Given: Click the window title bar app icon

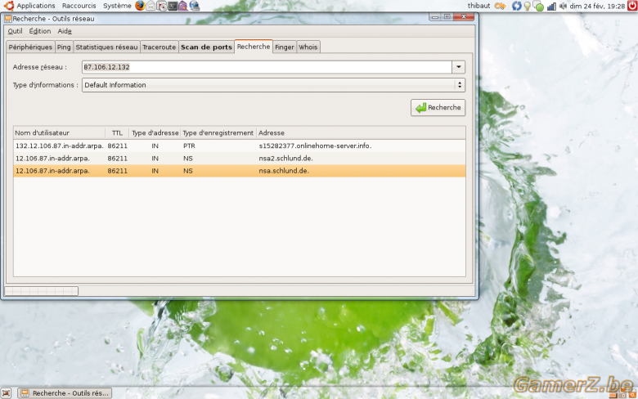Looking at the screenshot, I should click(x=7, y=19).
